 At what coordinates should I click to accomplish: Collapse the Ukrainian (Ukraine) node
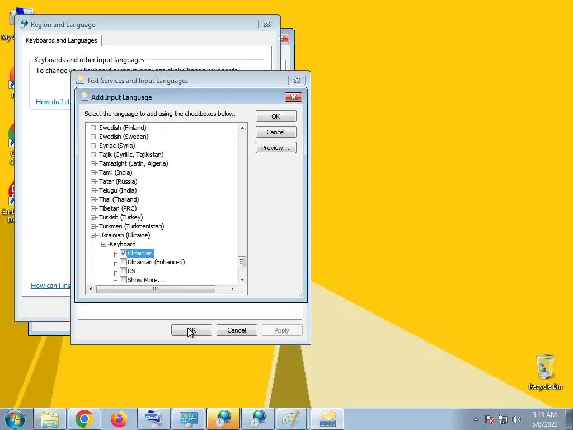(x=93, y=235)
